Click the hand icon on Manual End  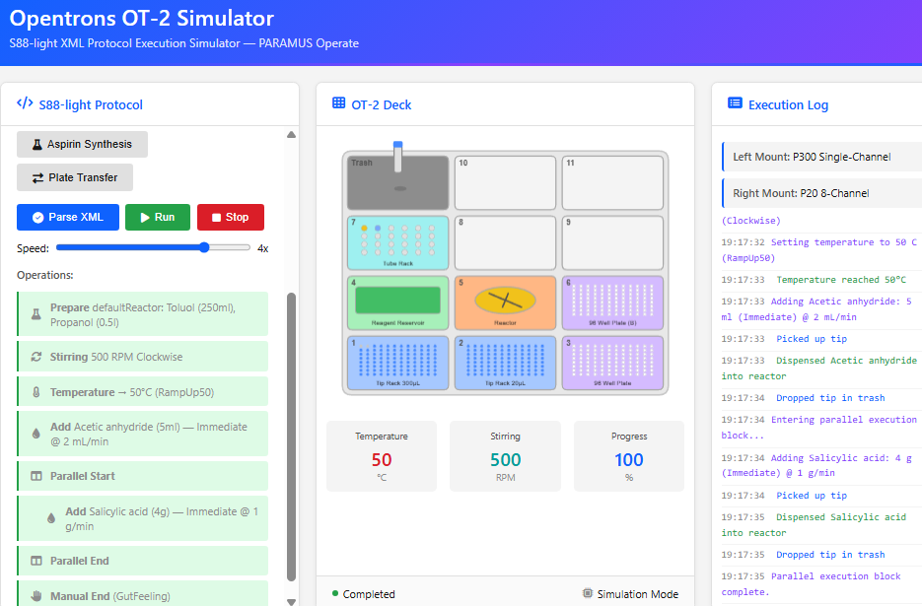(36, 596)
